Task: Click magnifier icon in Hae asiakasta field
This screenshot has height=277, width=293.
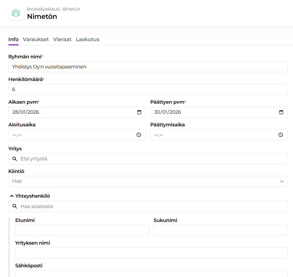Action: point(15,206)
